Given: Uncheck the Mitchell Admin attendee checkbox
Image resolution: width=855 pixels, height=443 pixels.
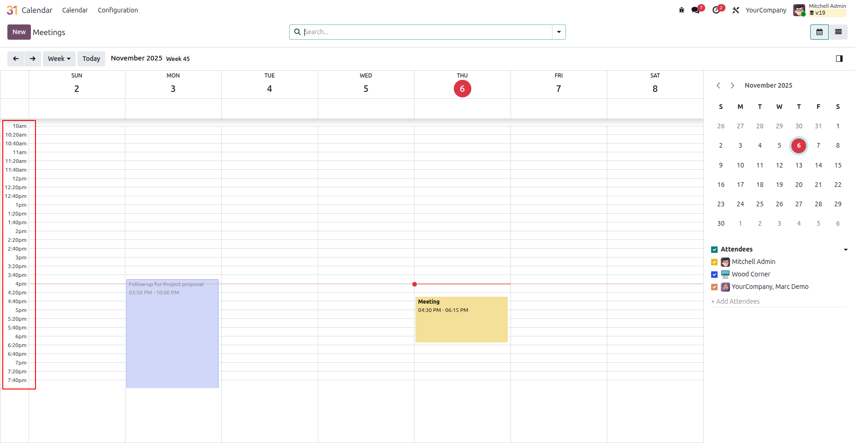Looking at the screenshot, I should [714, 262].
